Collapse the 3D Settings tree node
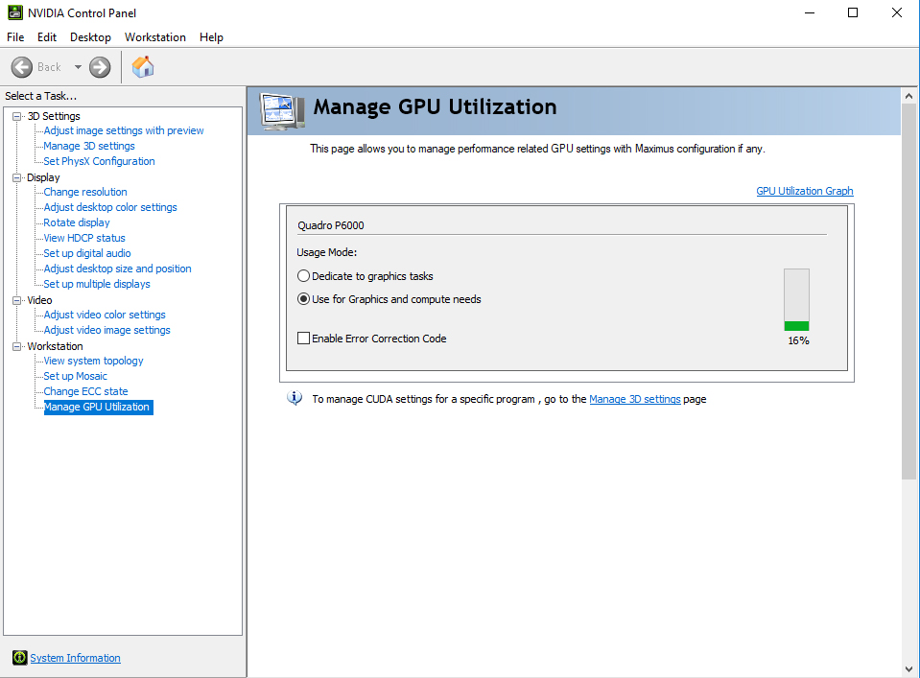Image resolution: width=920 pixels, height=678 pixels. click(x=16, y=116)
